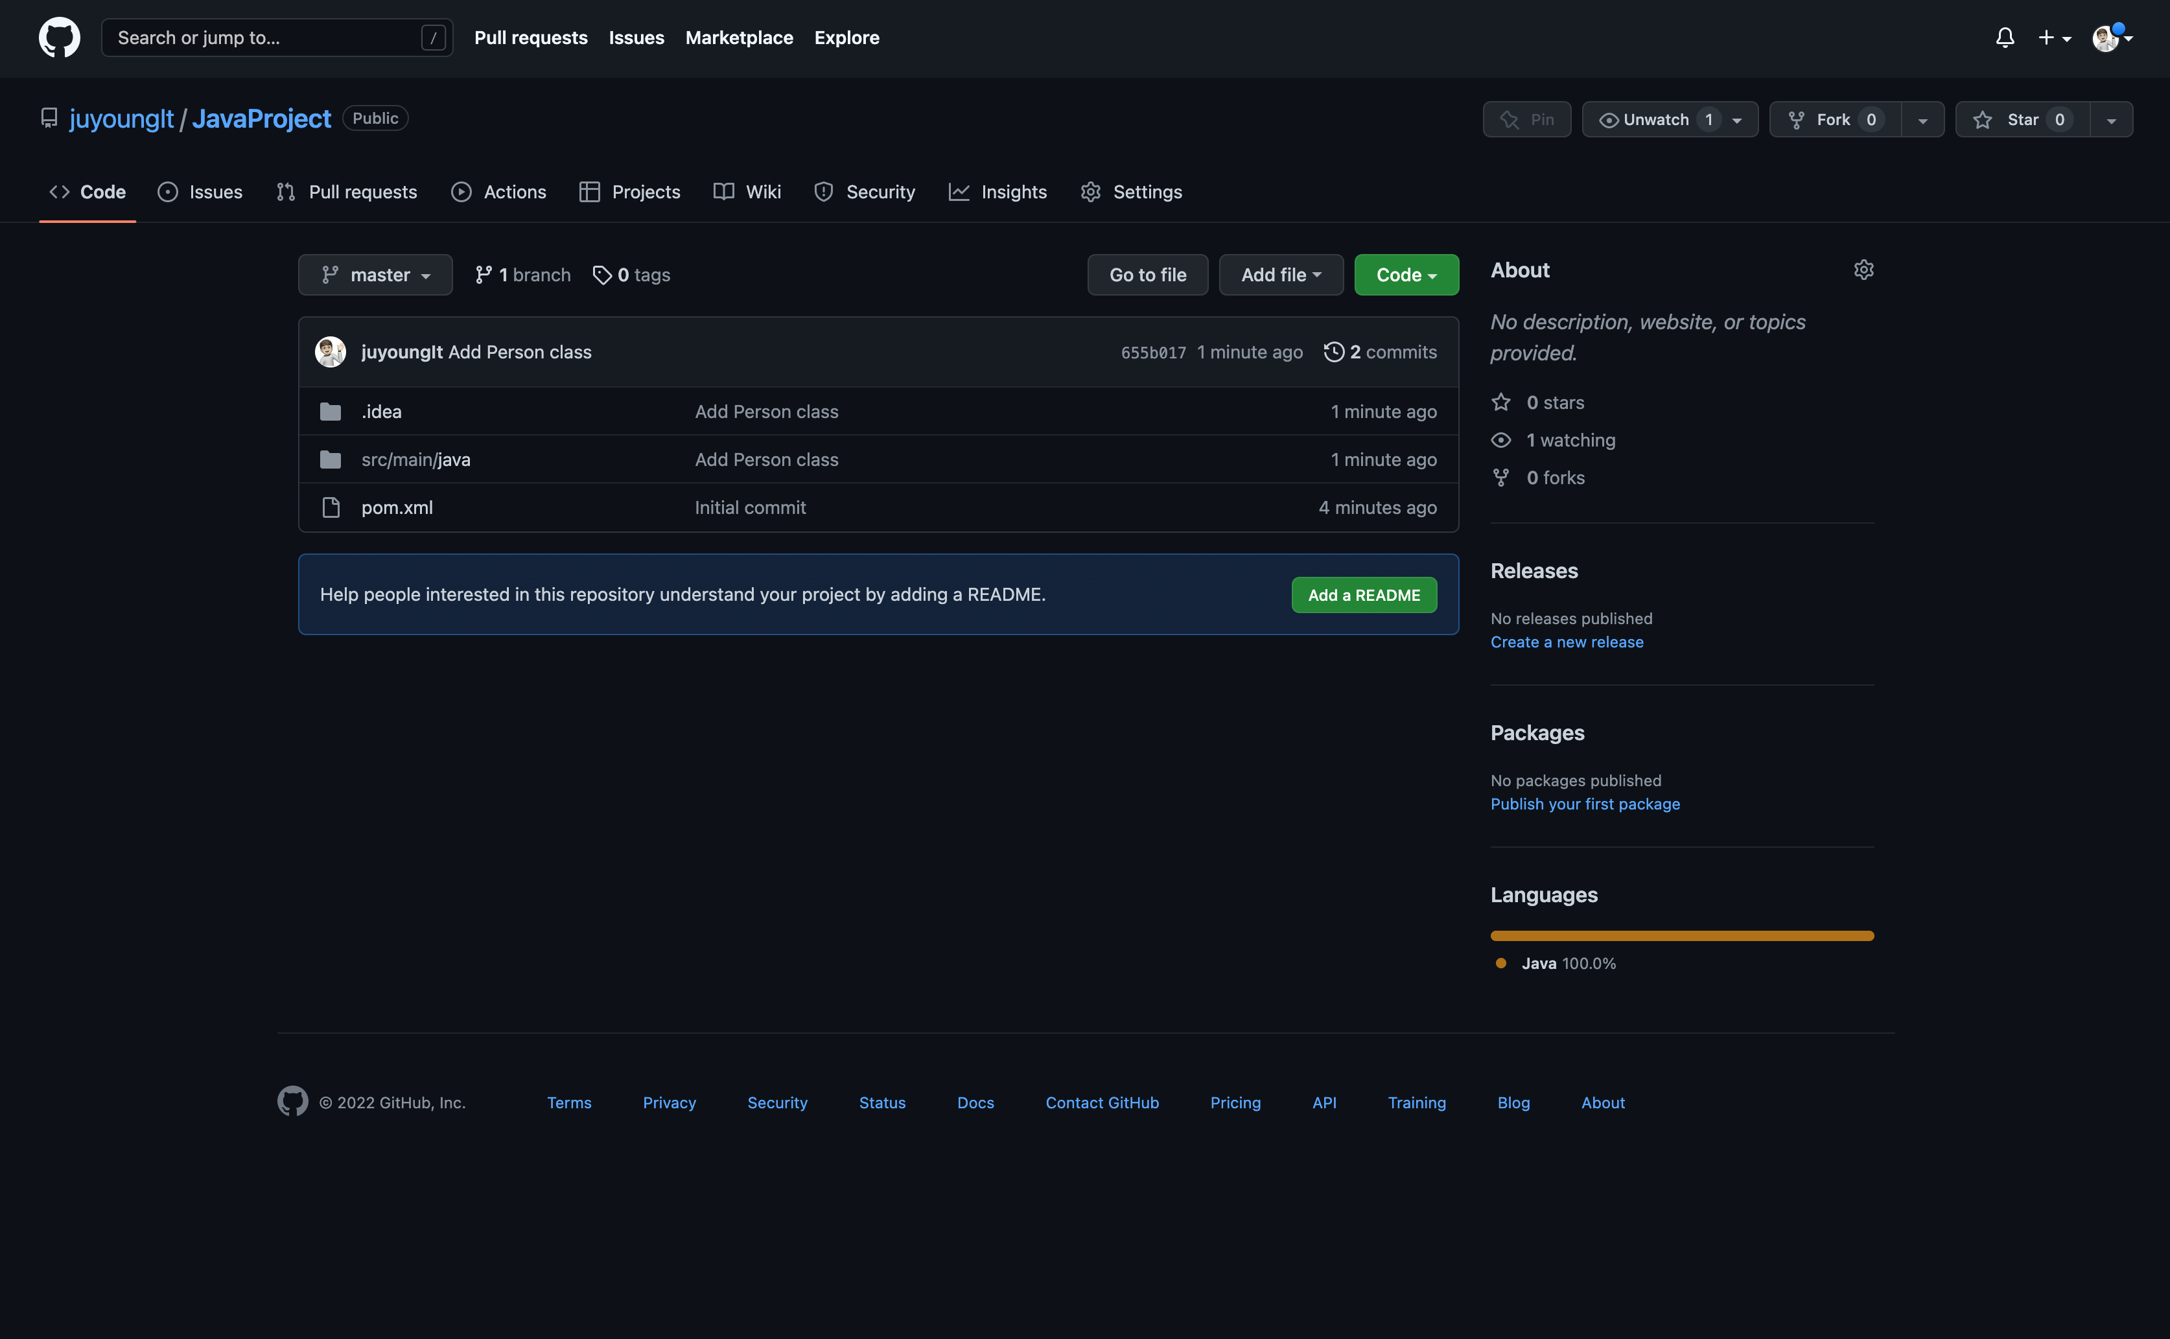This screenshot has width=2170, height=1339.
Task: Click juyounglt avatar in commit row
Action: (x=331, y=353)
